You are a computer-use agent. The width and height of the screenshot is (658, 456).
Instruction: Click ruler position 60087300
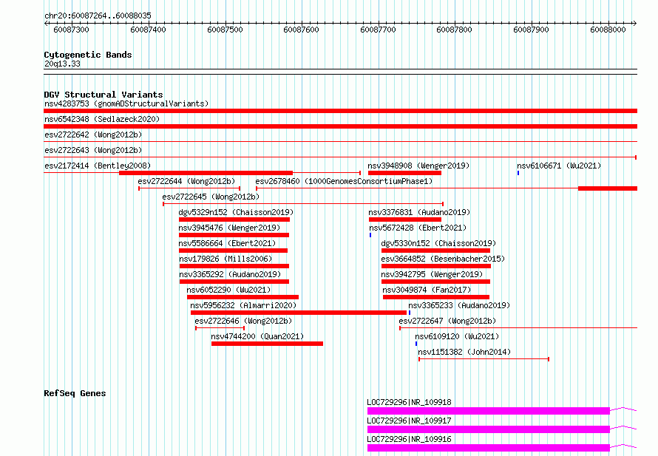[71, 30]
